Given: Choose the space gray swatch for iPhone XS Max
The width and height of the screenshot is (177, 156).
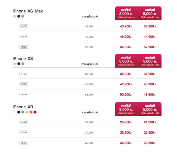Looking at the screenshot, I should 19,16.
